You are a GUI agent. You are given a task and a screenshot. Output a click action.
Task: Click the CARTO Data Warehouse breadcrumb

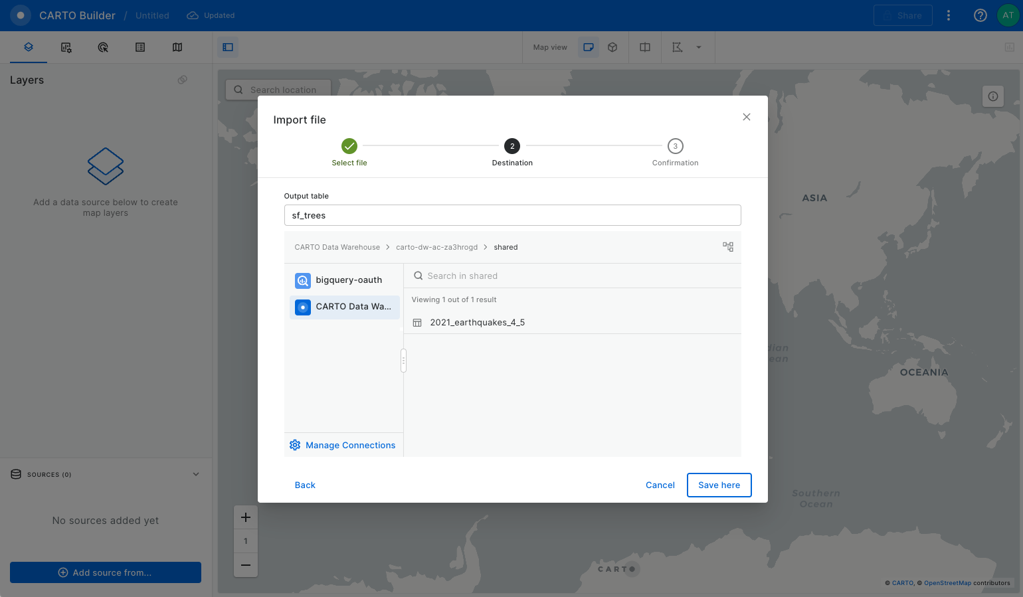click(337, 247)
